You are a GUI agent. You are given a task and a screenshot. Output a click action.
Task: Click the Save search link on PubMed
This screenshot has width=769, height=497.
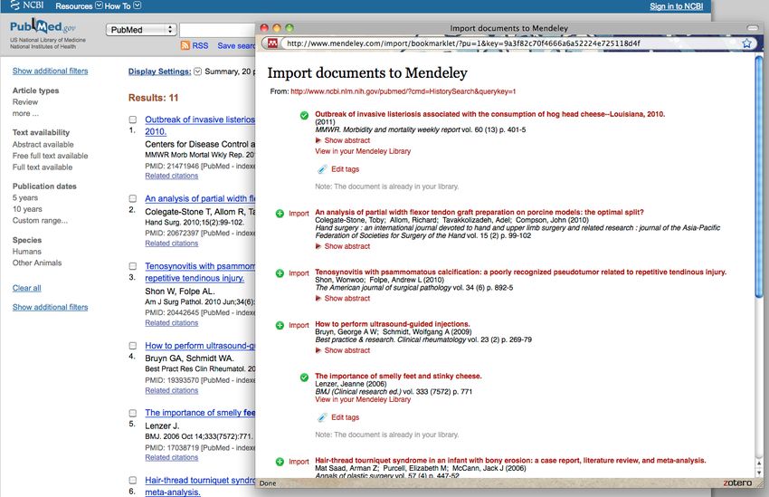coord(236,45)
